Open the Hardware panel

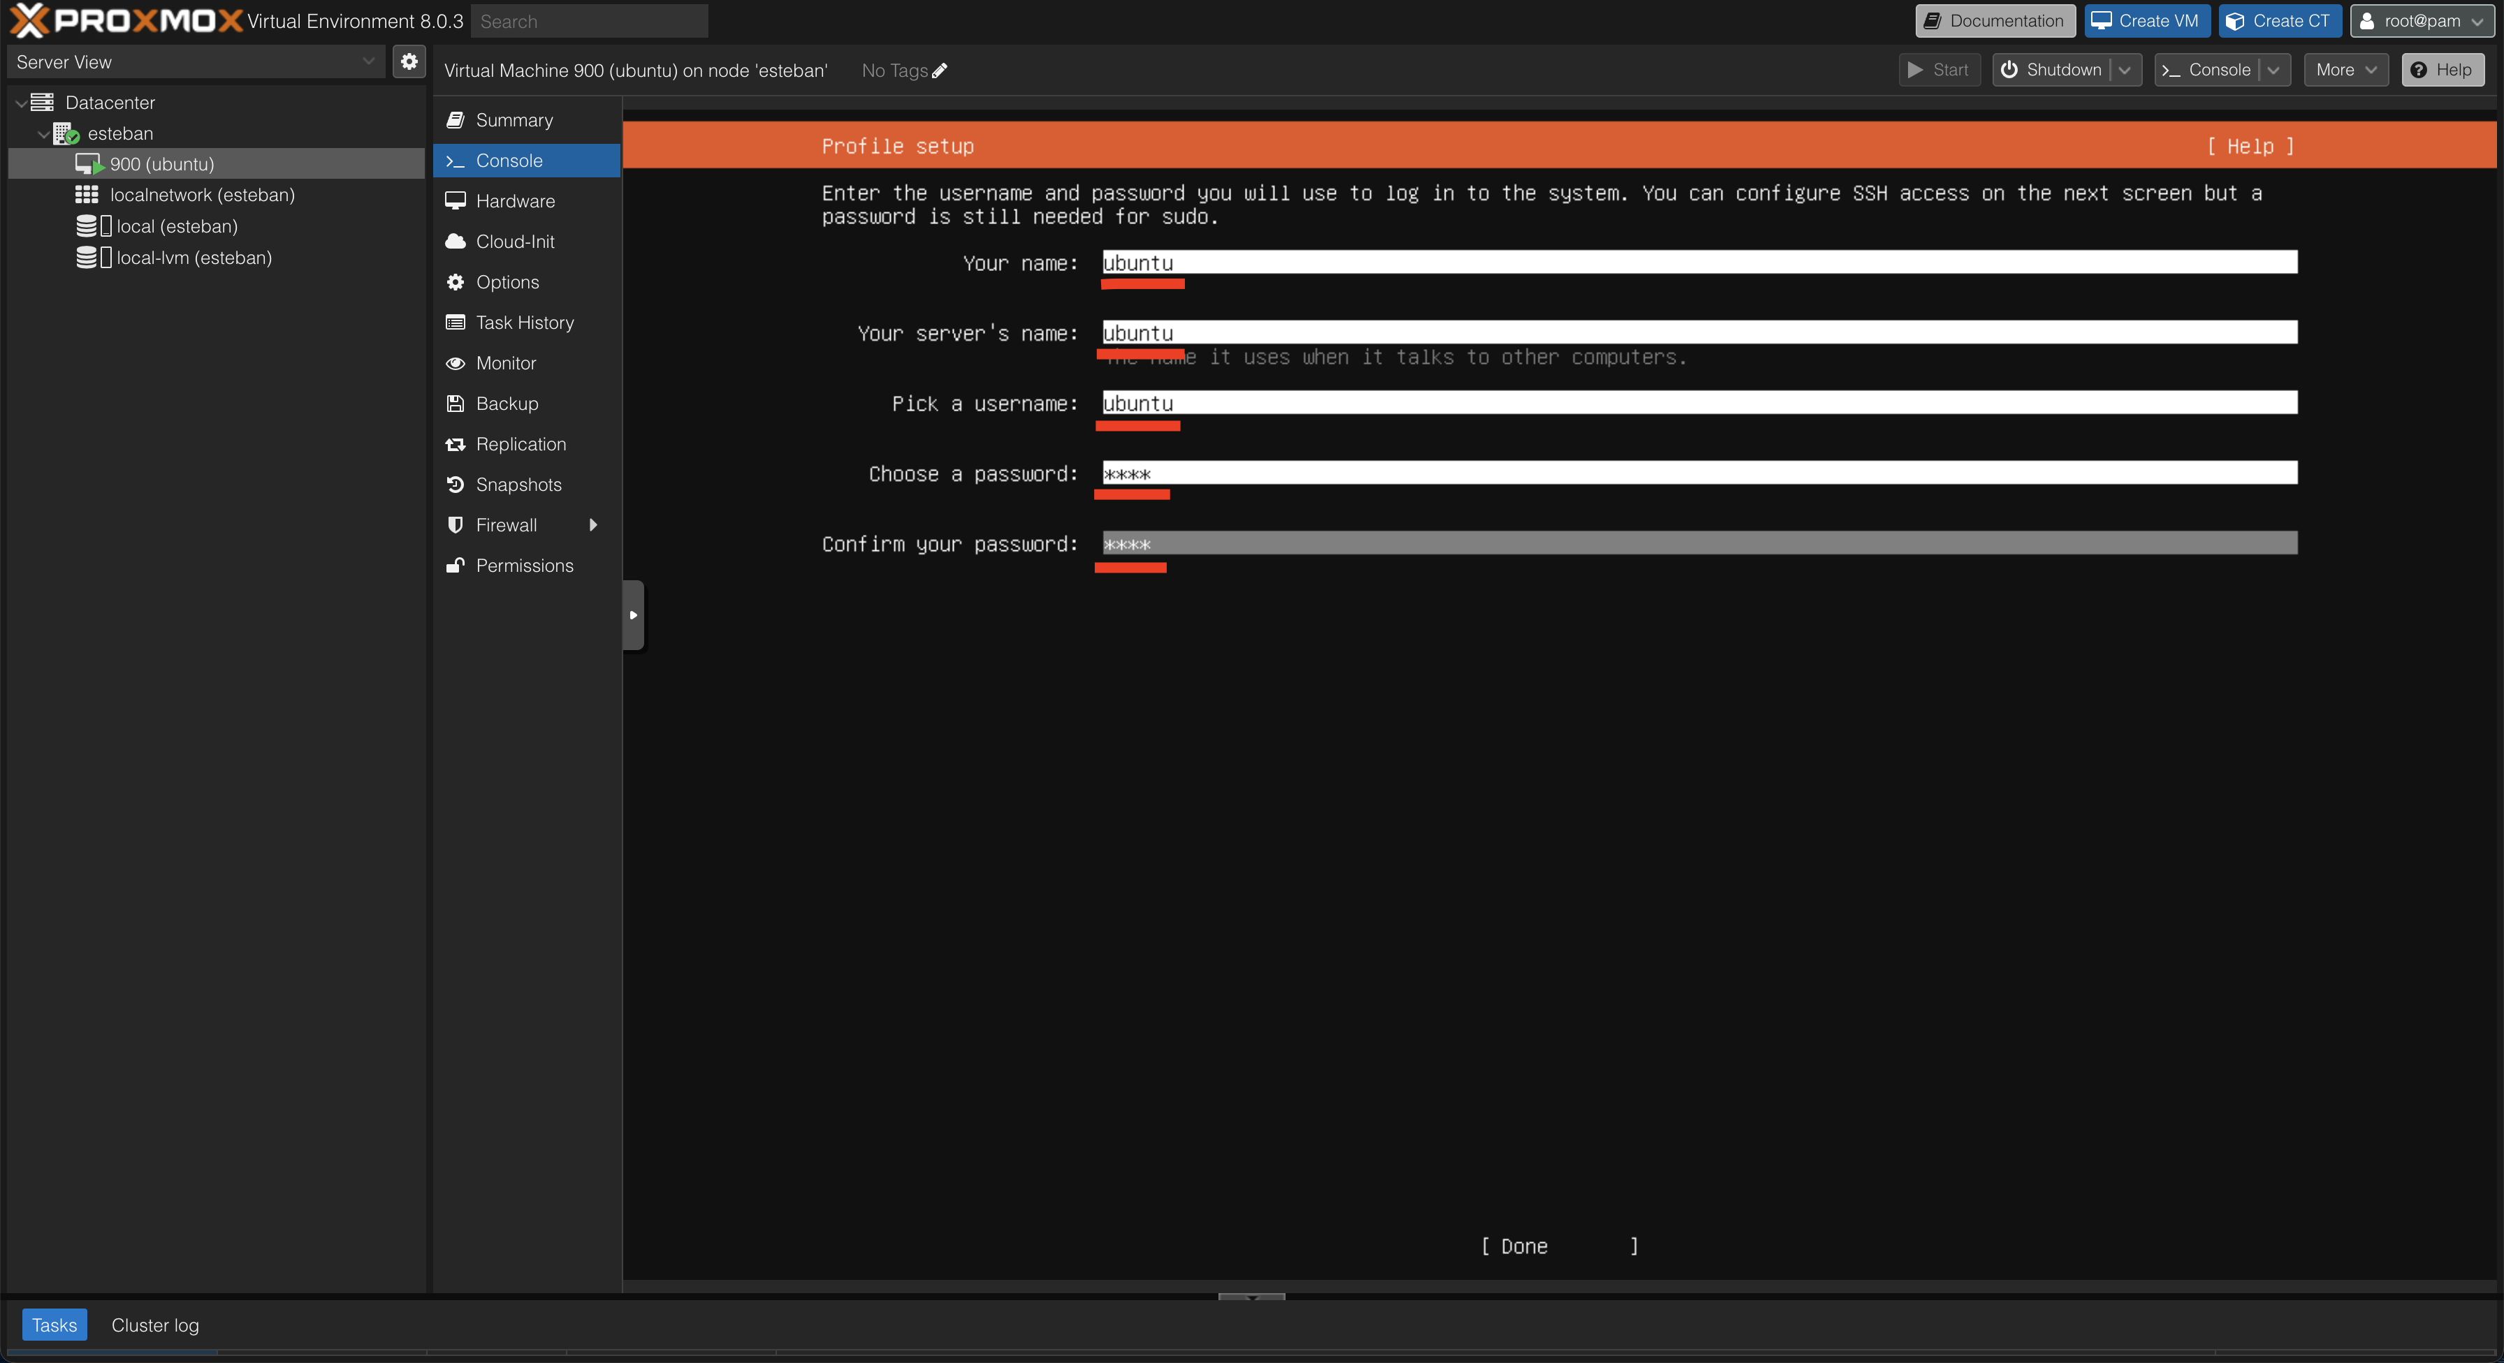[526, 201]
